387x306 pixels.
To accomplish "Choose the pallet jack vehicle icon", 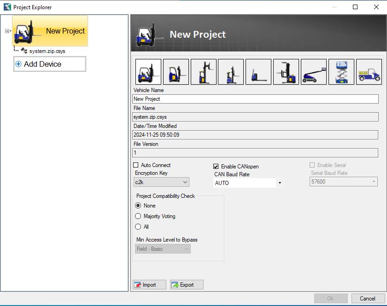I will (258, 72).
